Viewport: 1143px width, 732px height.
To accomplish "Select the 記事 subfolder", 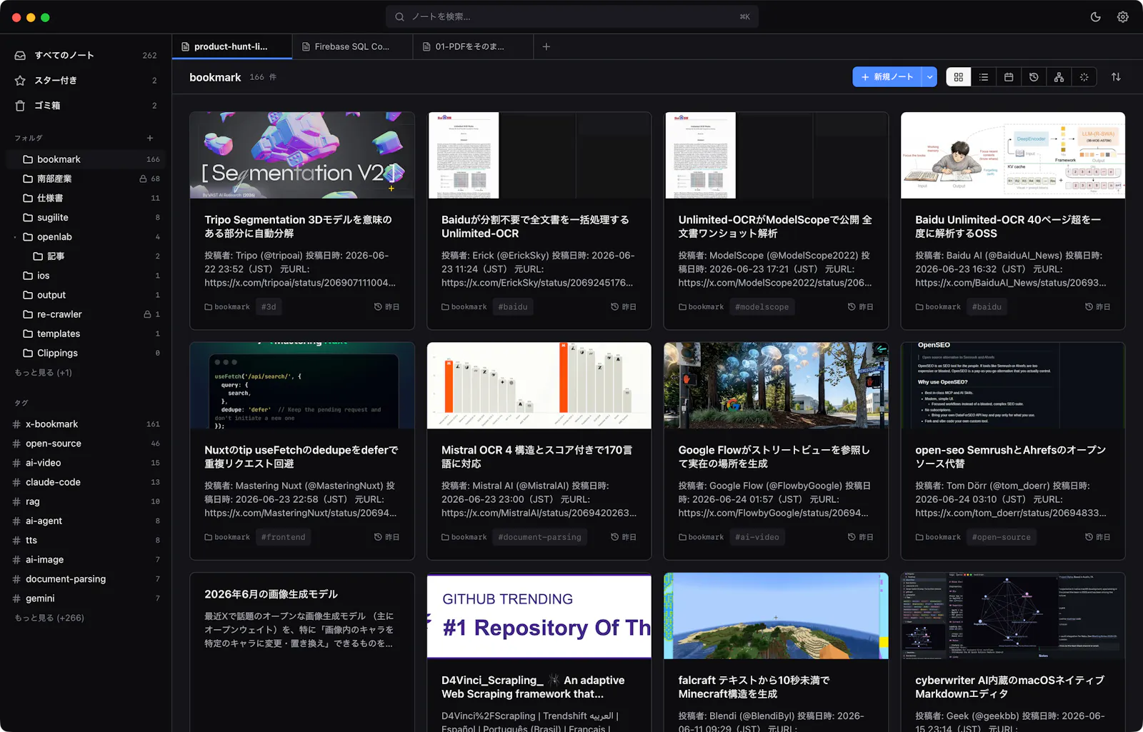I will (86, 256).
